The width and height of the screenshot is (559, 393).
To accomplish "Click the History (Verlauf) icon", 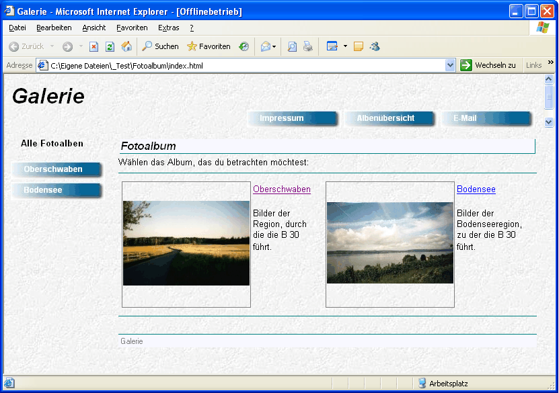I will [x=244, y=46].
